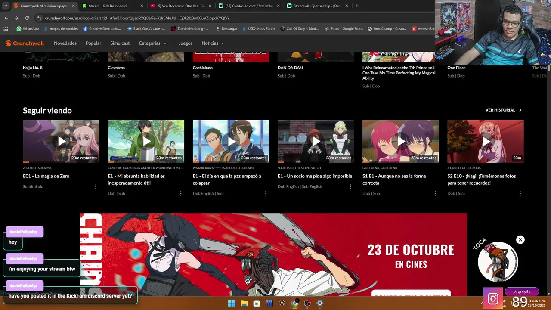Open Google Chrome taskbar icon

pos(294,303)
